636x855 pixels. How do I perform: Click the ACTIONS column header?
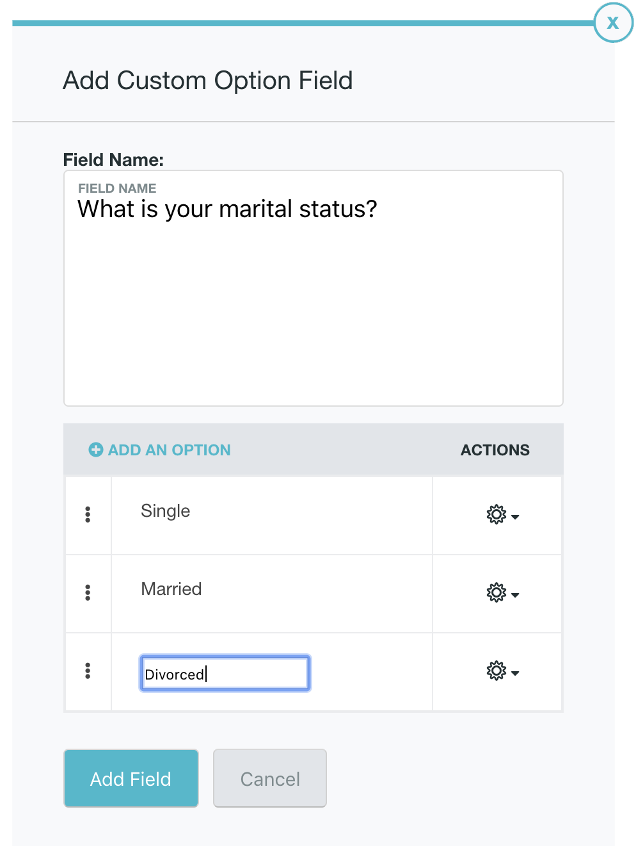(495, 450)
